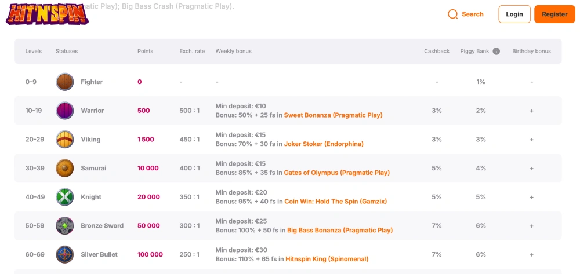580x274 pixels.
Task: Open the Login button
Action: point(514,14)
